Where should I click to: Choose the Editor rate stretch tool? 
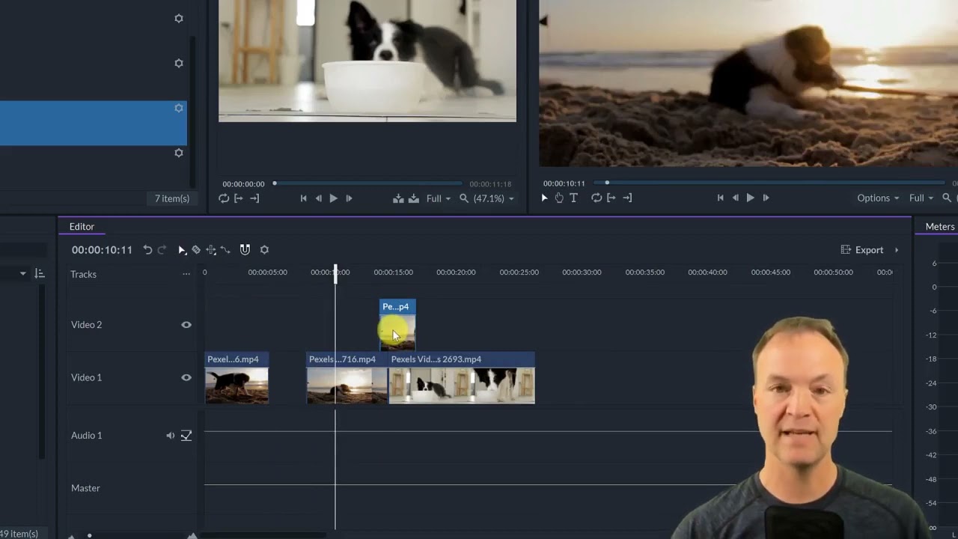(225, 250)
